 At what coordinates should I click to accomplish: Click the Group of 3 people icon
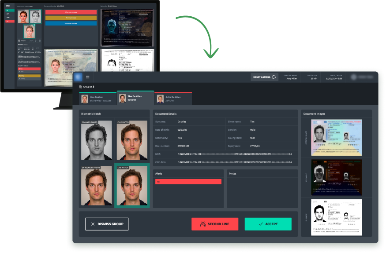pos(80,87)
